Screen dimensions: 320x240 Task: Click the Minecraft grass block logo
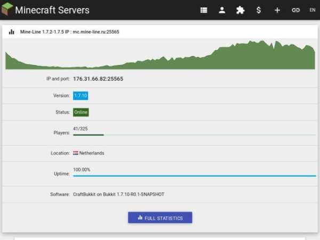point(7,9)
